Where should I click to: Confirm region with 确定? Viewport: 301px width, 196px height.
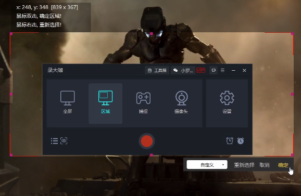pos(283,165)
